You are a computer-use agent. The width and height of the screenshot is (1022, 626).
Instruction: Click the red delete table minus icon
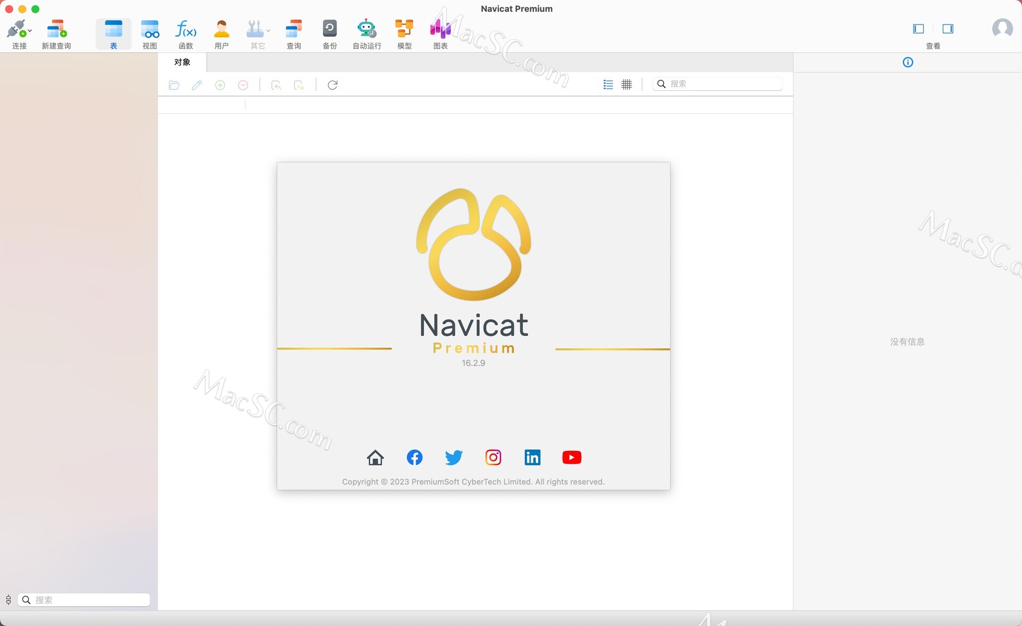coord(243,85)
